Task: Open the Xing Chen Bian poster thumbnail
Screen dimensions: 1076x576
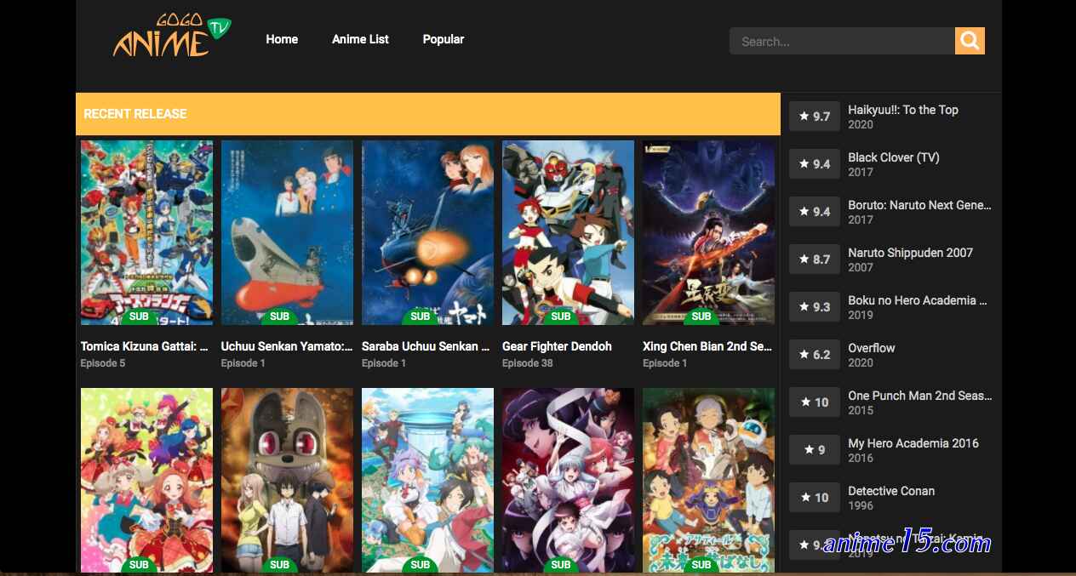Action: tap(708, 232)
